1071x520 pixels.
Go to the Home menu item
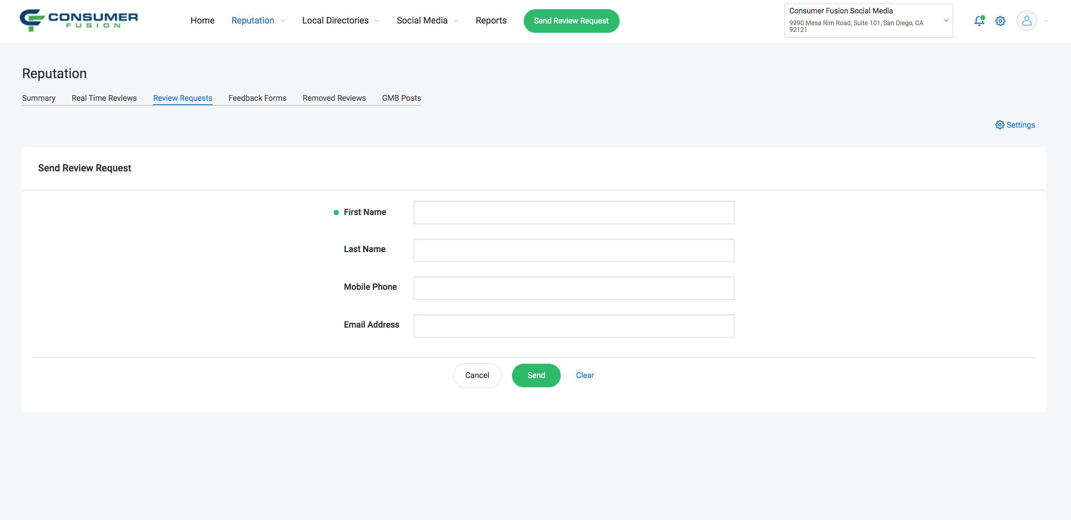click(202, 21)
